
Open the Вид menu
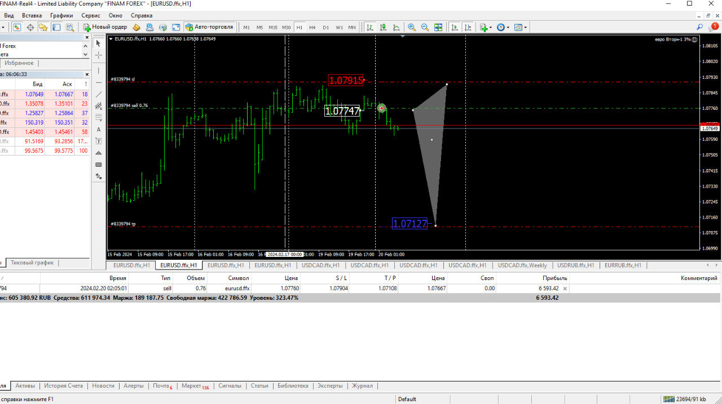(x=9, y=15)
